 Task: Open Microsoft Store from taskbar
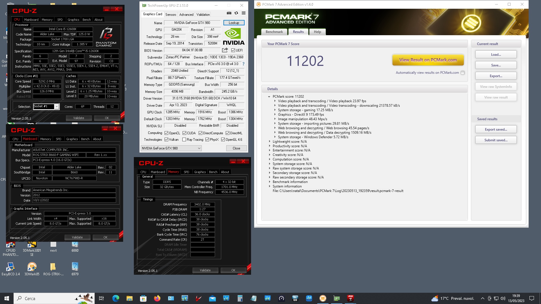click(x=143, y=298)
